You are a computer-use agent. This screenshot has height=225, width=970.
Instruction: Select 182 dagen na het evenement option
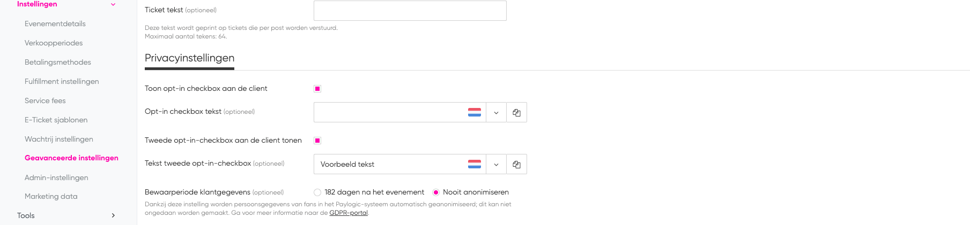317,192
